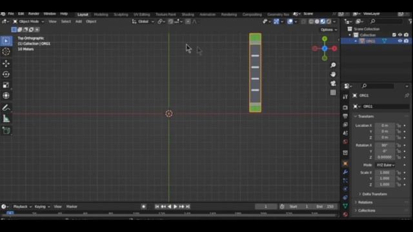Image resolution: width=413 pixels, height=232 pixels.
Task: Expand the Relations panel
Action: [365, 202]
